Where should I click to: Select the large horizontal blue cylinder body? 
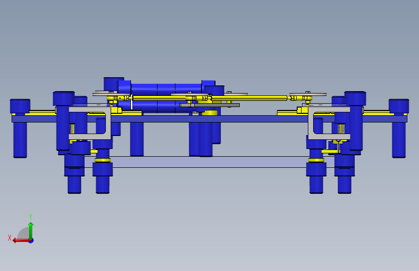(x=166, y=89)
